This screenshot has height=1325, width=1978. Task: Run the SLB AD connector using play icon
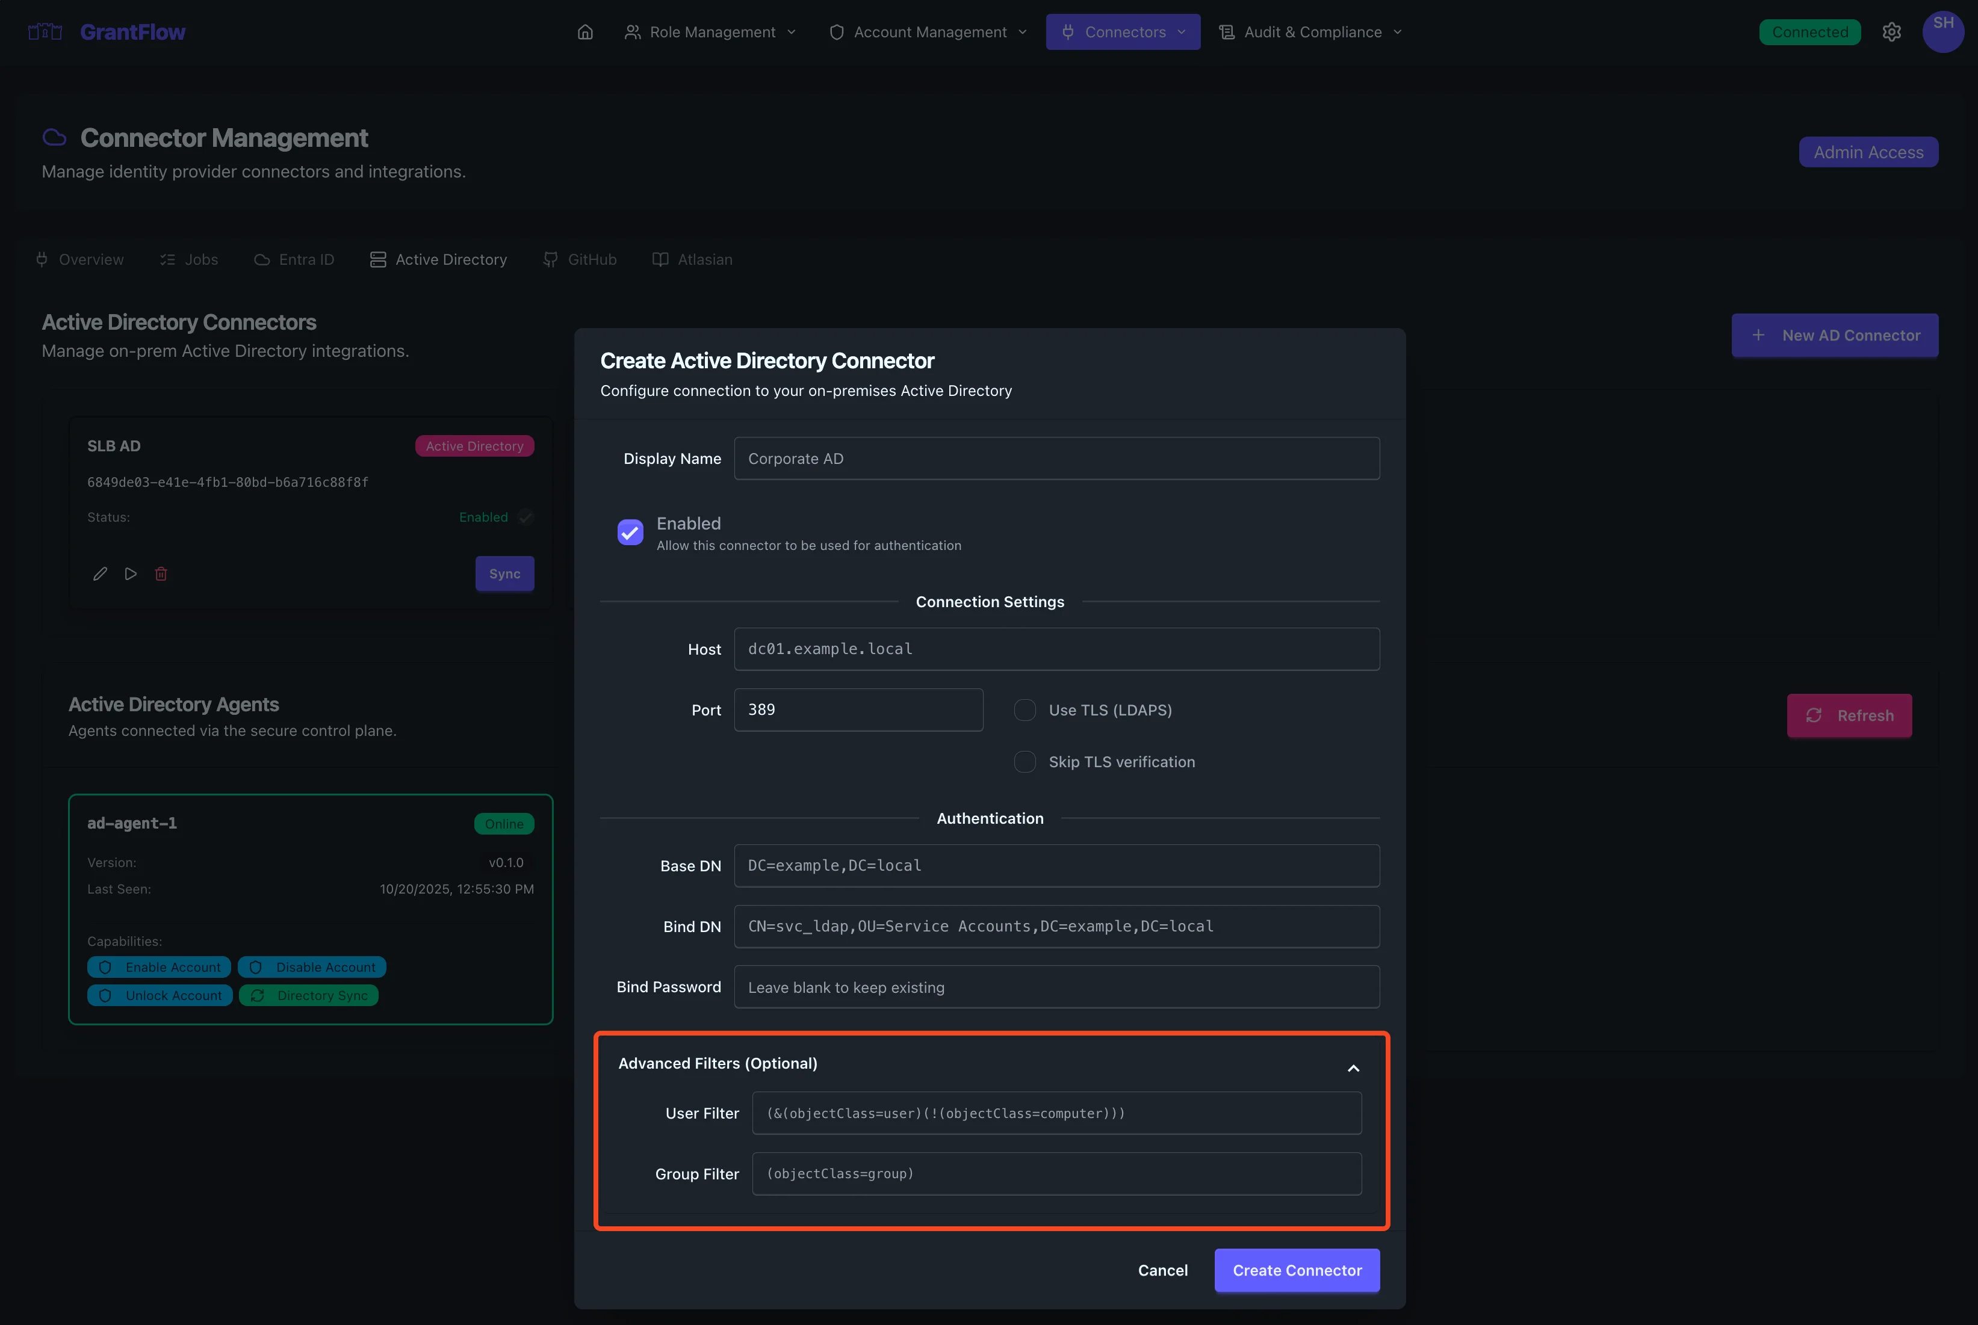pos(131,574)
